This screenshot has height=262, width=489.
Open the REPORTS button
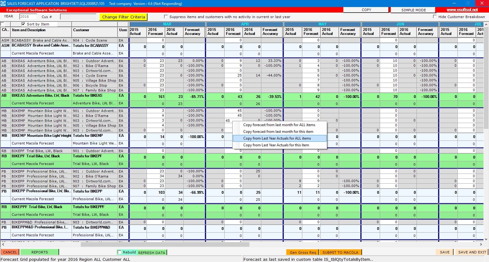tap(39, 252)
